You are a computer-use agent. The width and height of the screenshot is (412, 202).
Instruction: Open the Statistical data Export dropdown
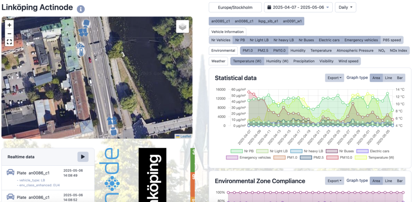tap(335, 78)
